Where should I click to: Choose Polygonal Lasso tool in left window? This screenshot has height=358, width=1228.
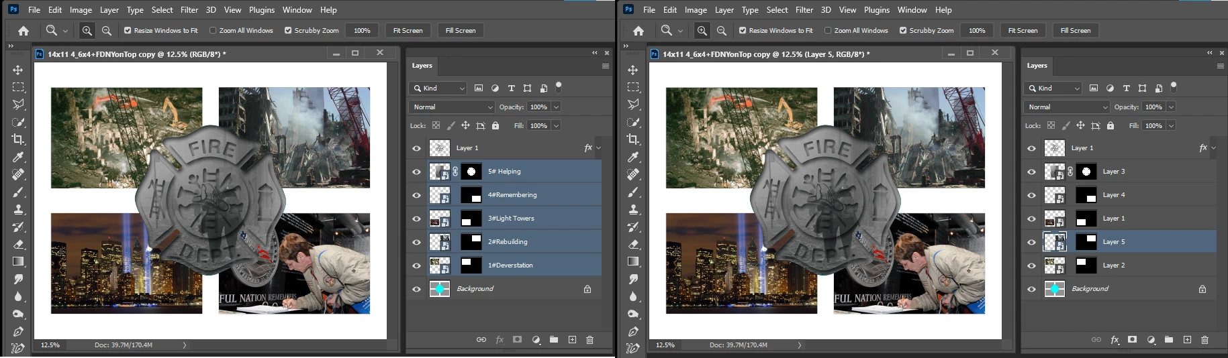point(18,105)
